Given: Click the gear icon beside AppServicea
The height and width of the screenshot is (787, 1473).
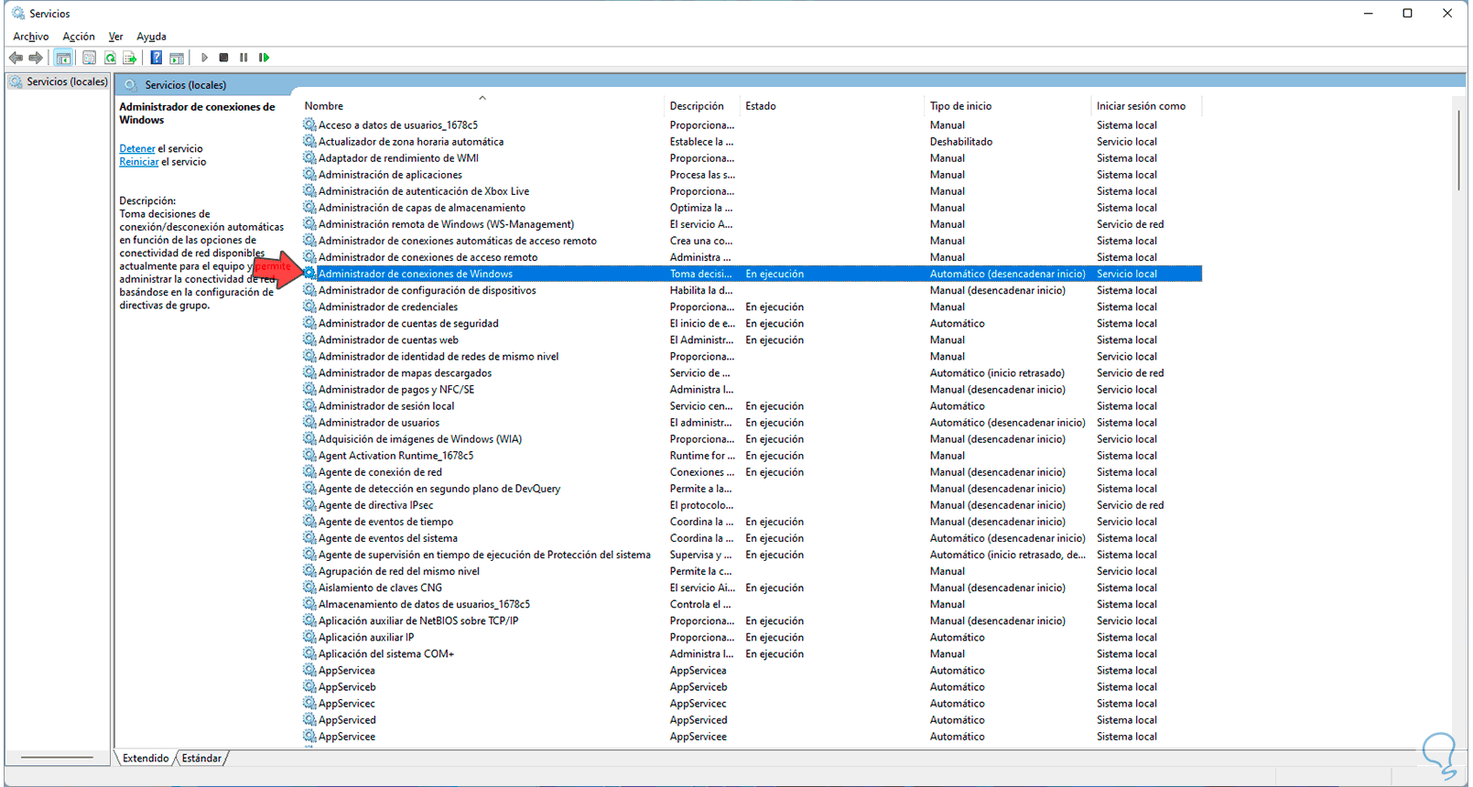Looking at the screenshot, I should [x=309, y=671].
